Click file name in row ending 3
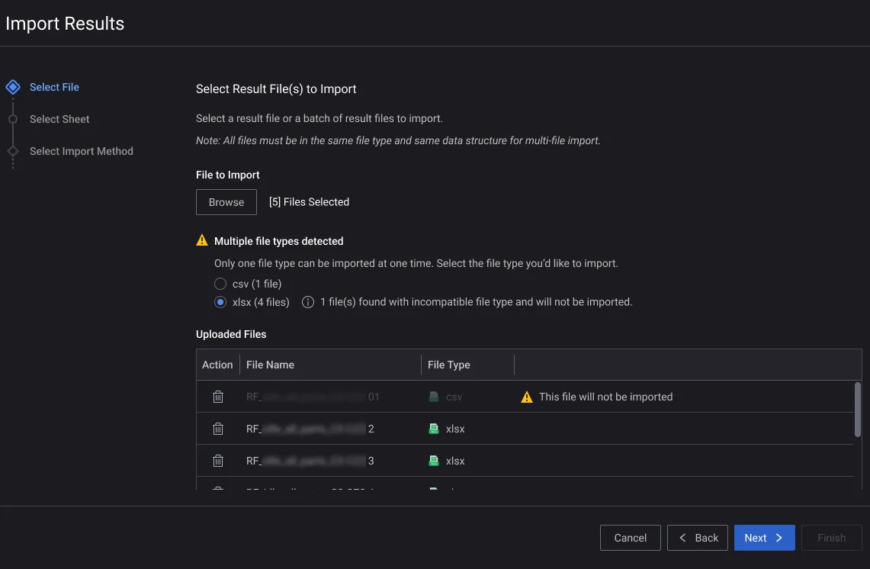This screenshot has width=870, height=569. (310, 461)
